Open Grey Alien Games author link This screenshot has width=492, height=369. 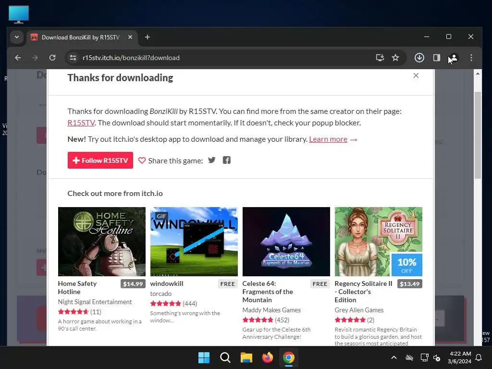[359, 310]
